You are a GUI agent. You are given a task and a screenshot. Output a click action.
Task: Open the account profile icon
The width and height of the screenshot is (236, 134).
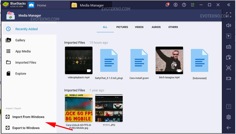[x=175, y=5]
